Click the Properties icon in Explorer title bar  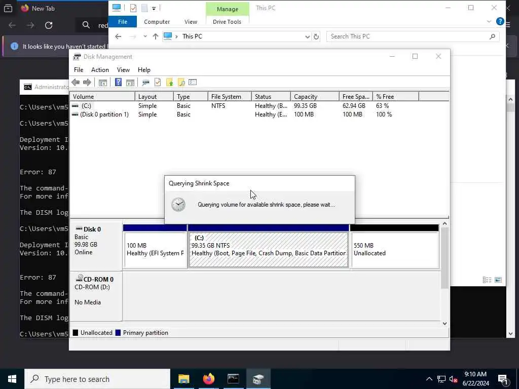(133, 8)
